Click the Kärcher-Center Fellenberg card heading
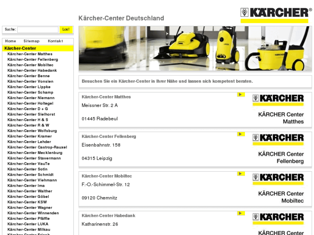The image size is (314, 235). (109, 137)
